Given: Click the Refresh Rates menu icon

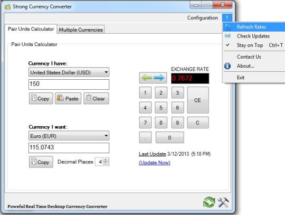Looking at the screenshot, I should pos(227,27).
